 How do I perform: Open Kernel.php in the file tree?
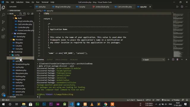click(x=21, y=37)
